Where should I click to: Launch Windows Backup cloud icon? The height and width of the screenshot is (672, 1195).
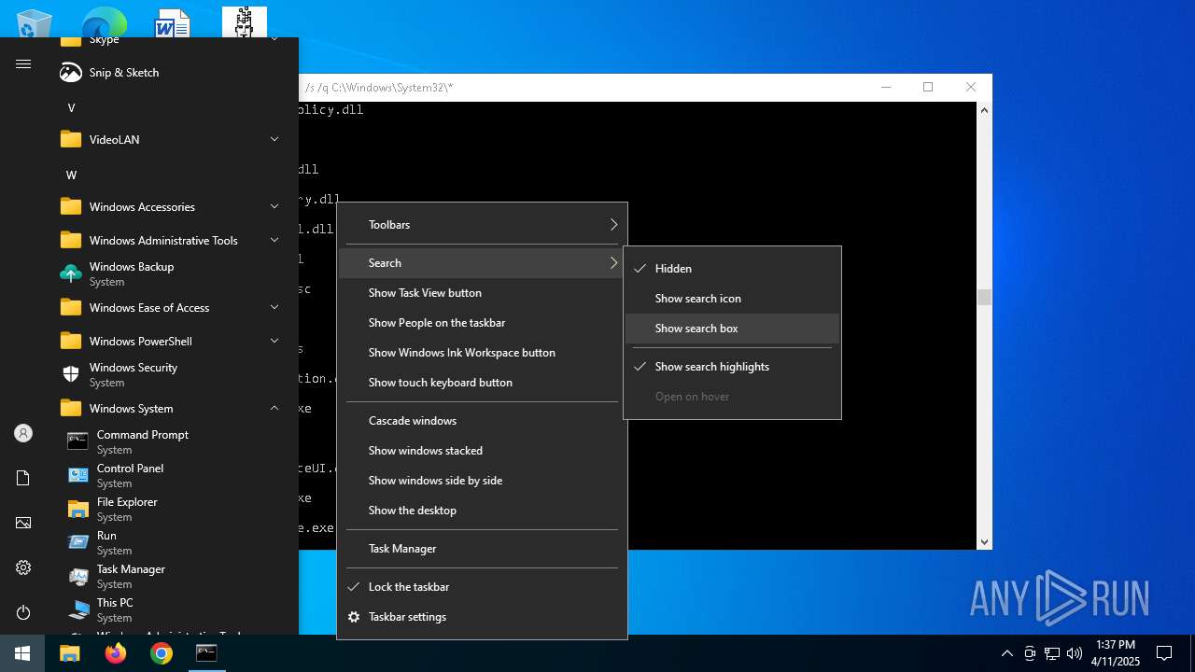[x=71, y=274]
